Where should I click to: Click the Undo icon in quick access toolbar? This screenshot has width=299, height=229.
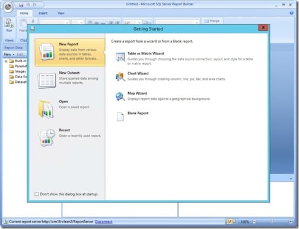28,5
